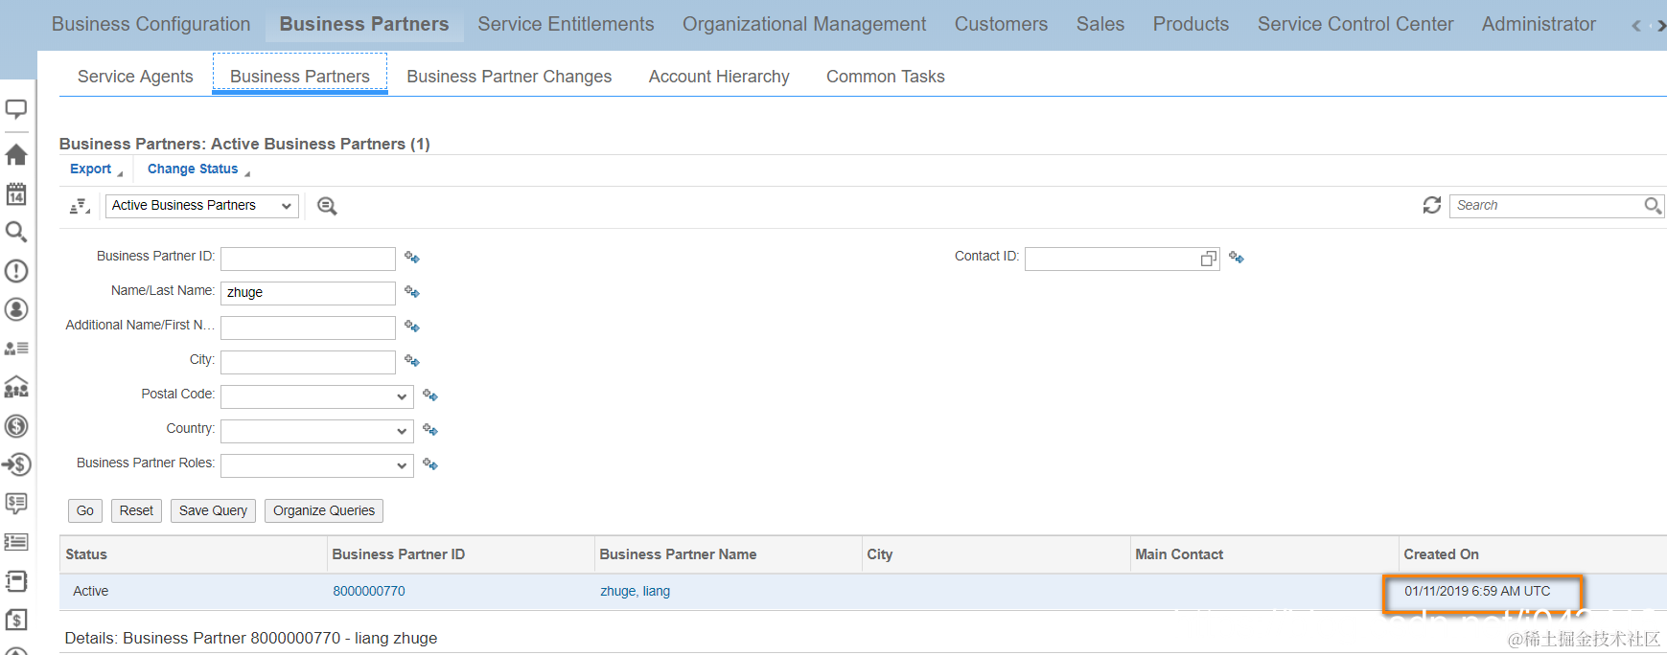1667x655 pixels.
Task: Open filter options for Postal Code
Action: tap(430, 395)
